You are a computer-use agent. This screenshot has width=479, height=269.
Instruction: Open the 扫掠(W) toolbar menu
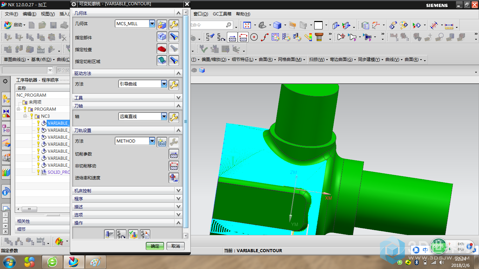[x=318, y=60]
